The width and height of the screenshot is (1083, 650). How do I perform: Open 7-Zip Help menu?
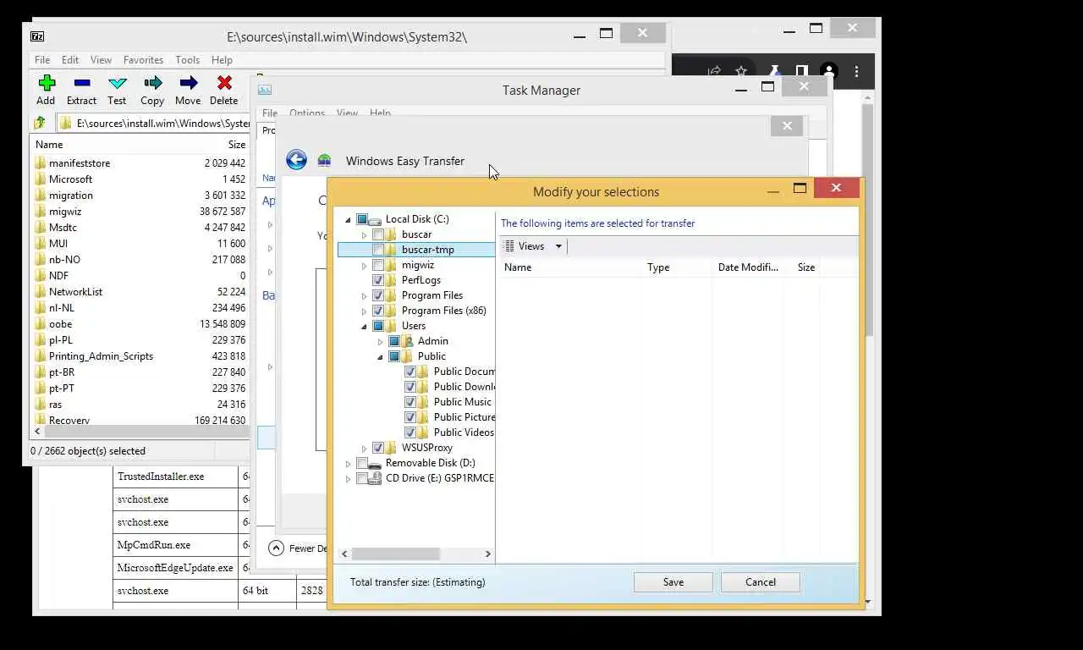click(222, 60)
